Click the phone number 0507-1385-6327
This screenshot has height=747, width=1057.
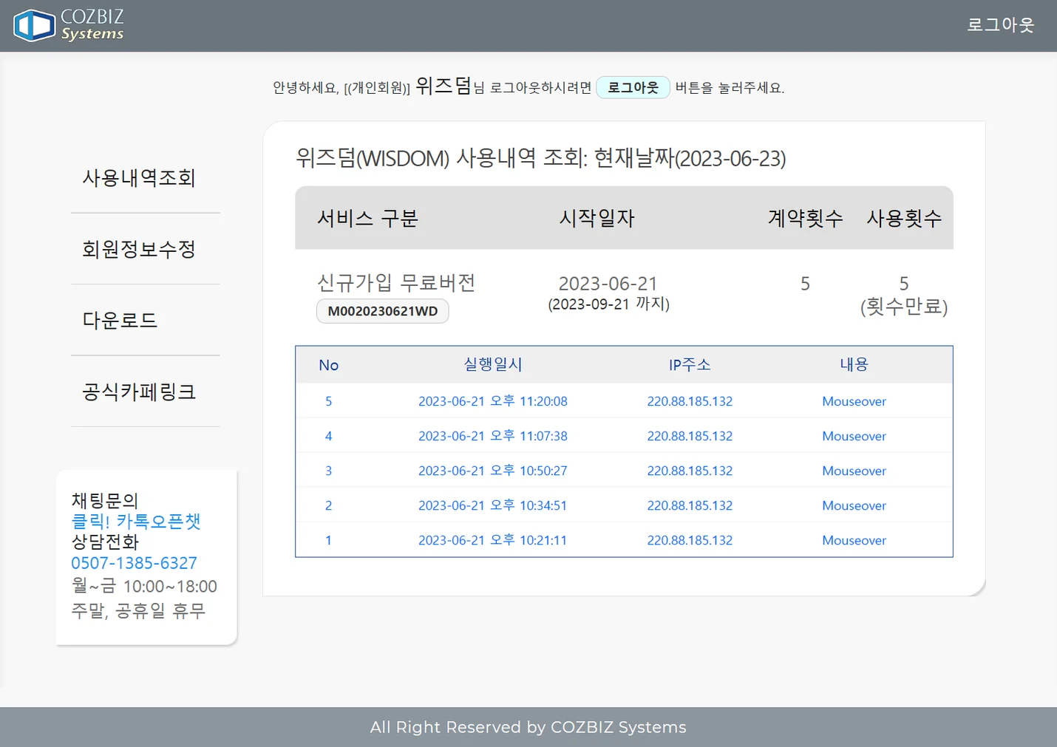(134, 563)
